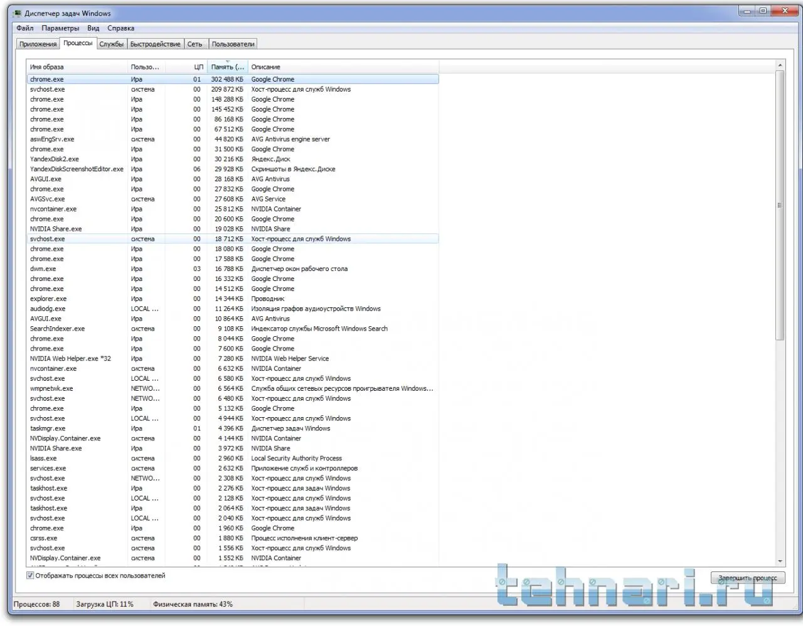Sort by the Пользо... column header
This screenshot has height=626, width=803.
146,67
